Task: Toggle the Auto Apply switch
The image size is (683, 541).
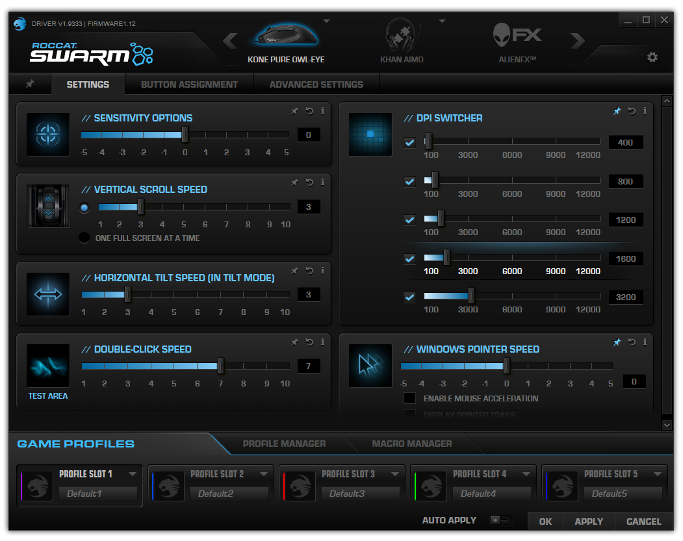Action: tap(500, 520)
